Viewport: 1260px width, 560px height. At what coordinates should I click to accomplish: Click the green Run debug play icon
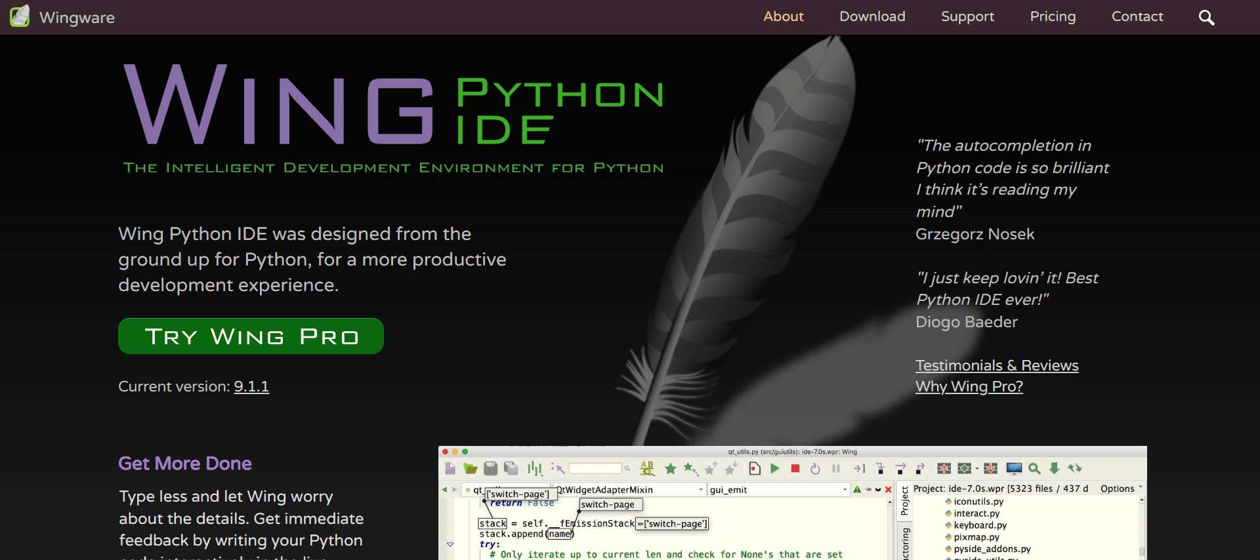(x=775, y=468)
